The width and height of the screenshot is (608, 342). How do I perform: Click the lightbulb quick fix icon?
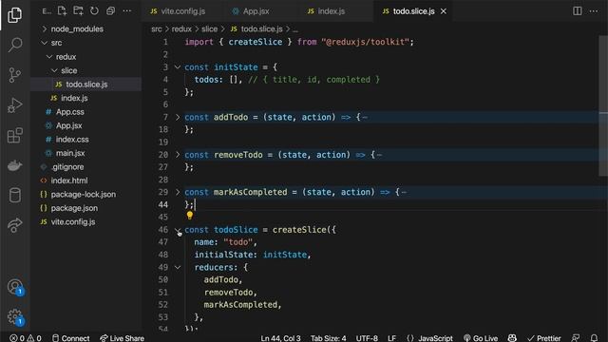coord(190,215)
